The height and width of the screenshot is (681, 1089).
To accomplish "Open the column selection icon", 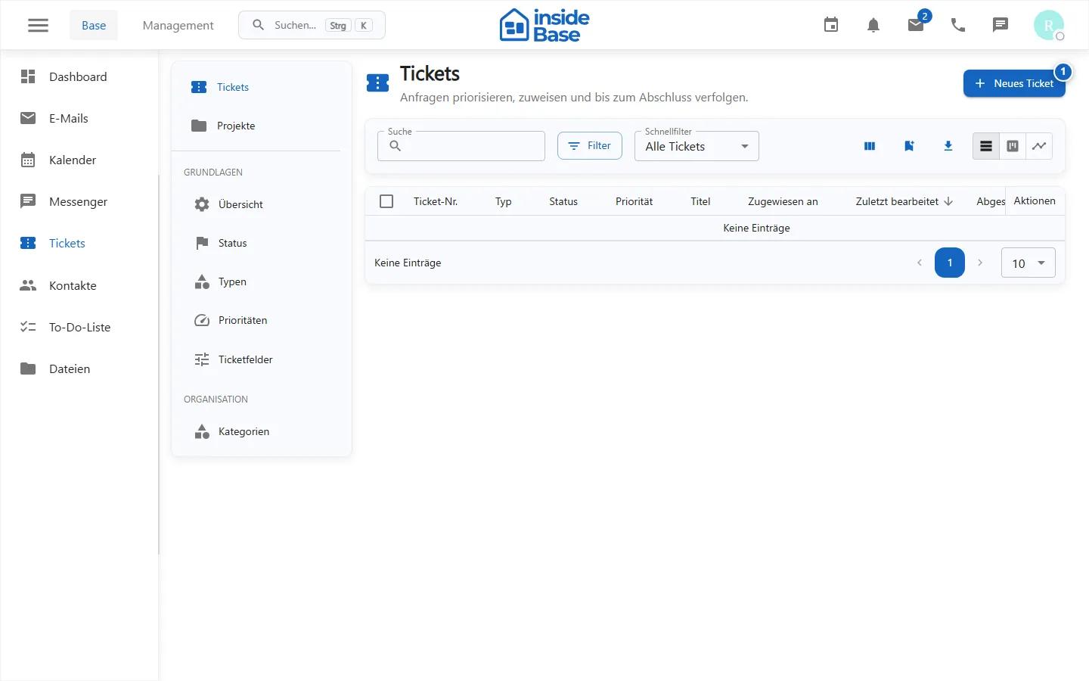I will pos(870,146).
